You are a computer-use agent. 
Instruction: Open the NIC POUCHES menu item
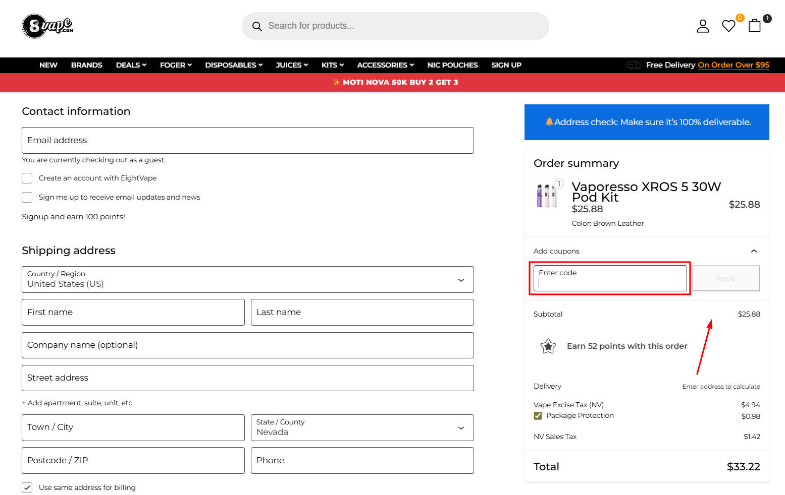click(x=452, y=65)
